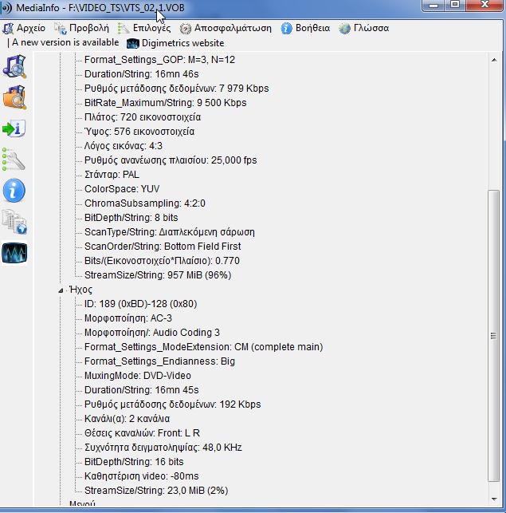Open the Αποσφαλμάτωση menu
The height and width of the screenshot is (513, 506).
[x=233, y=28]
